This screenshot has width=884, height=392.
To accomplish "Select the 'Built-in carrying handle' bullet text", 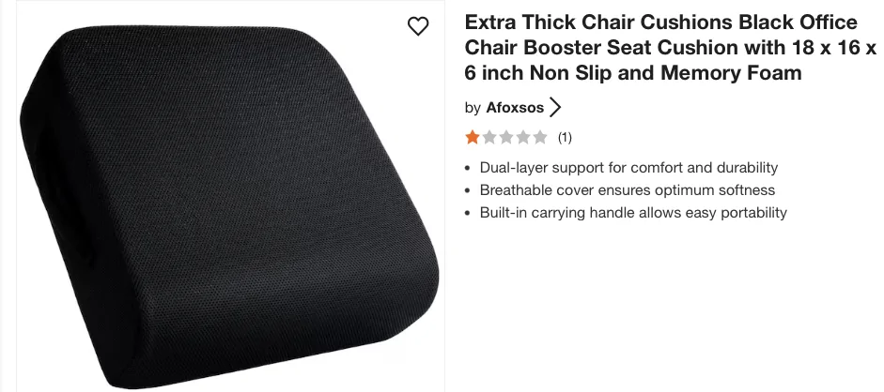I will coord(633,213).
